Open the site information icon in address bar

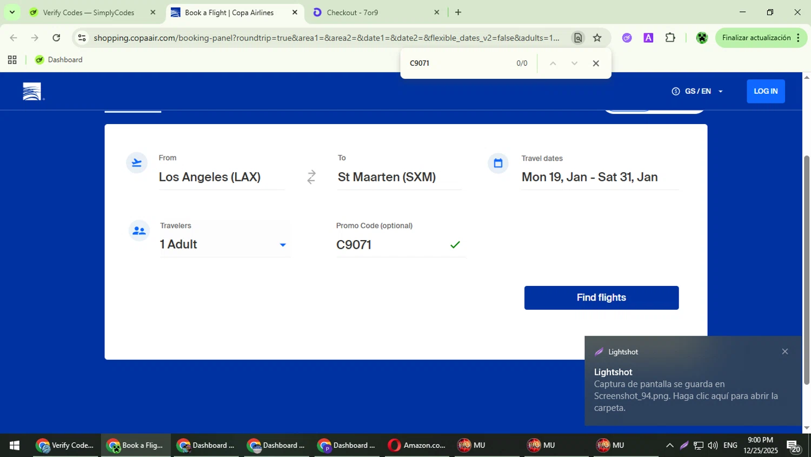(x=82, y=38)
